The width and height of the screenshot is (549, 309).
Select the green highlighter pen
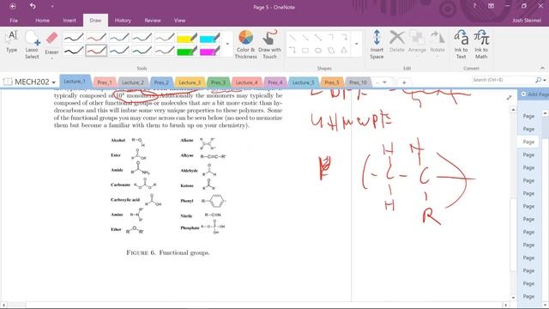pos(187,51)
